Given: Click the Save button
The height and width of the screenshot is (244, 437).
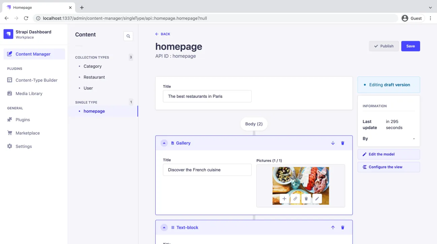Looking at the screenshot, I should 411,46.
